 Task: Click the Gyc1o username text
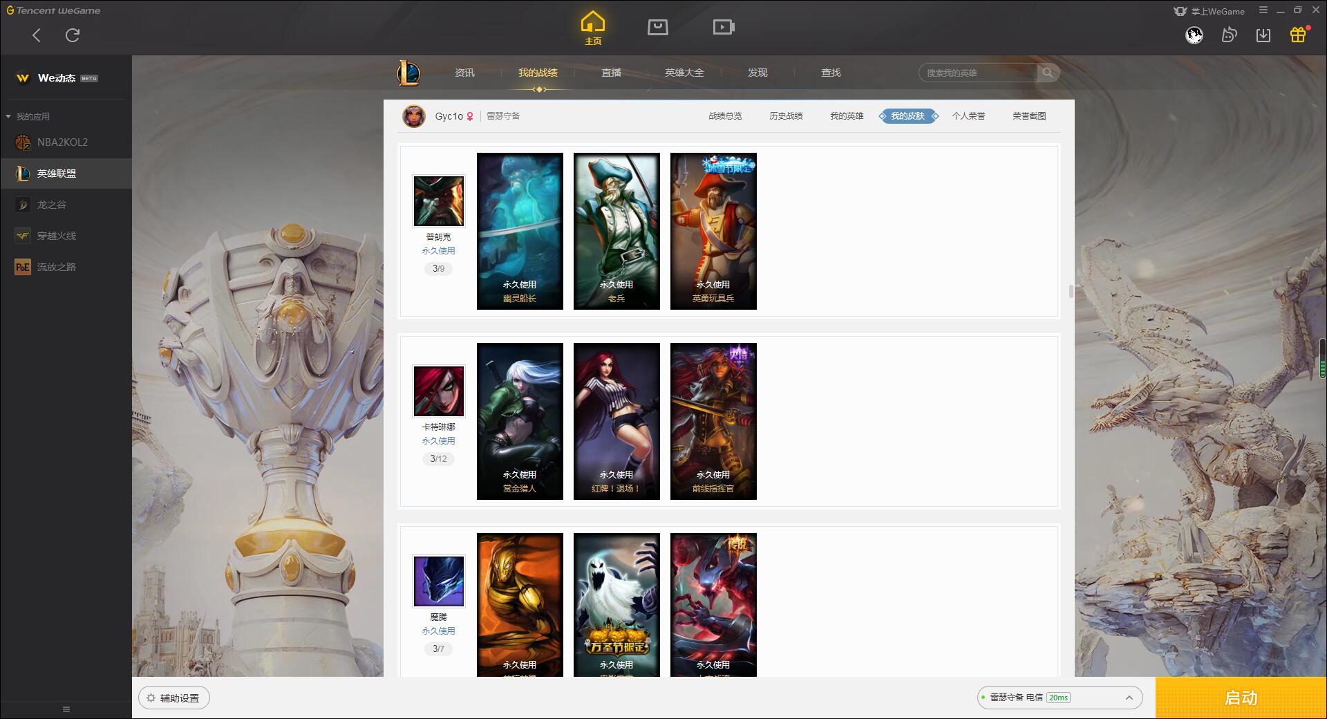click(449, 116)
